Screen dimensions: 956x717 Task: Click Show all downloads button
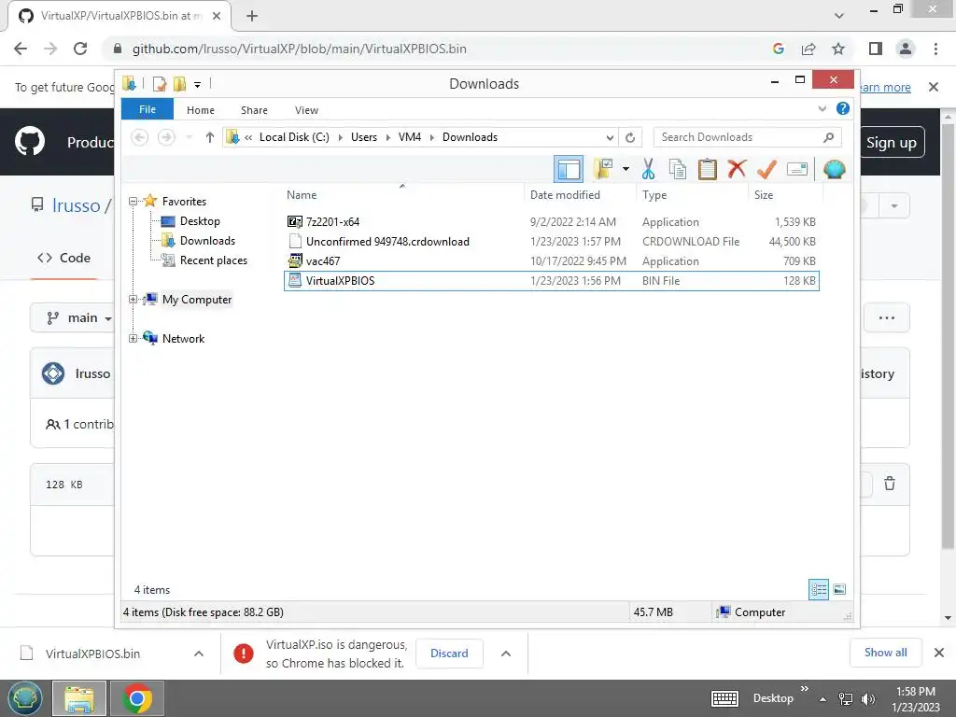885,653
